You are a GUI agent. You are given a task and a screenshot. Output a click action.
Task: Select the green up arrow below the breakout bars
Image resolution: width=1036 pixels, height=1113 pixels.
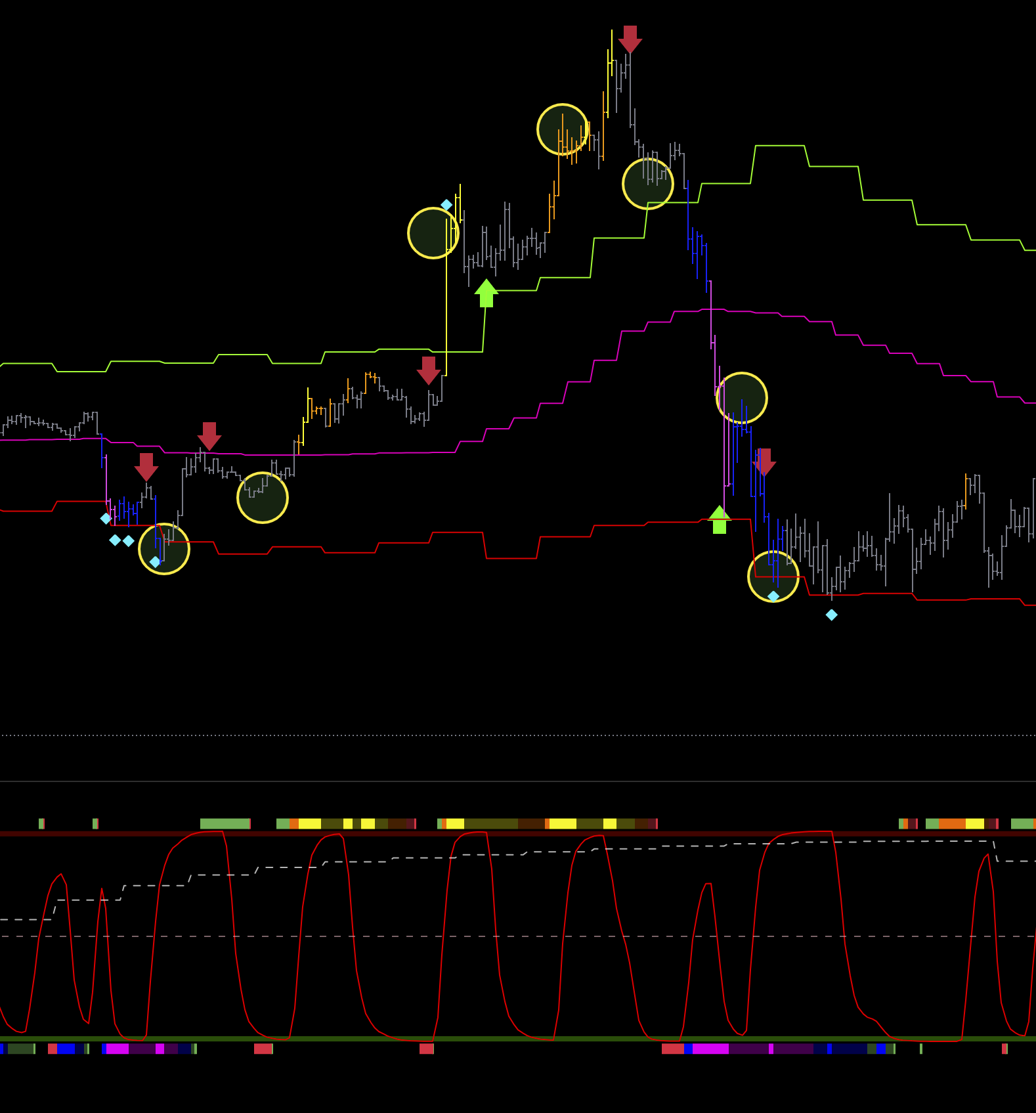(486, 294)
